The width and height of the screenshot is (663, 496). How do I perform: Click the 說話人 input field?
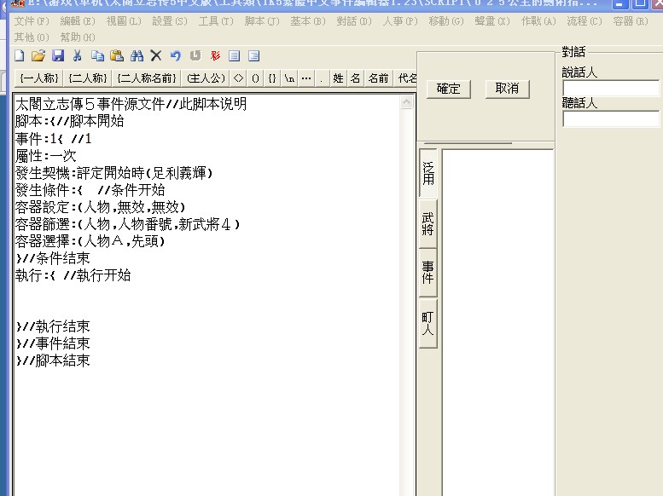pyautogui.click(x=612, y=89)
